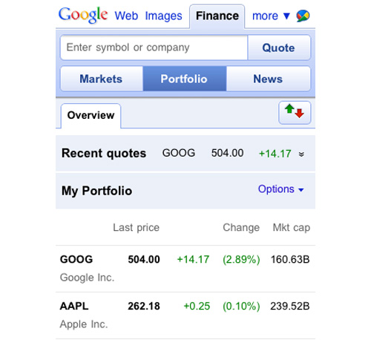
Task: Switch to the News tab
Action: click(268, 79)
